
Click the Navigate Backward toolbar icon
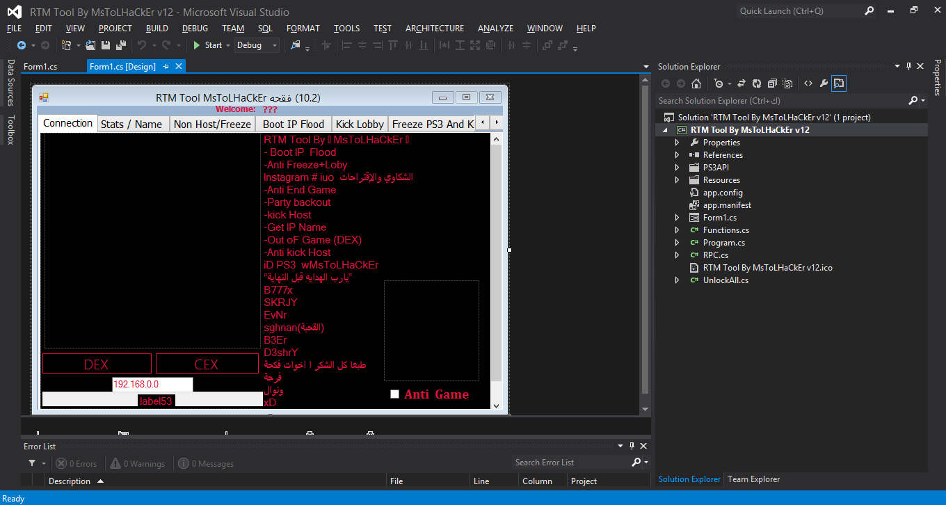21,45
